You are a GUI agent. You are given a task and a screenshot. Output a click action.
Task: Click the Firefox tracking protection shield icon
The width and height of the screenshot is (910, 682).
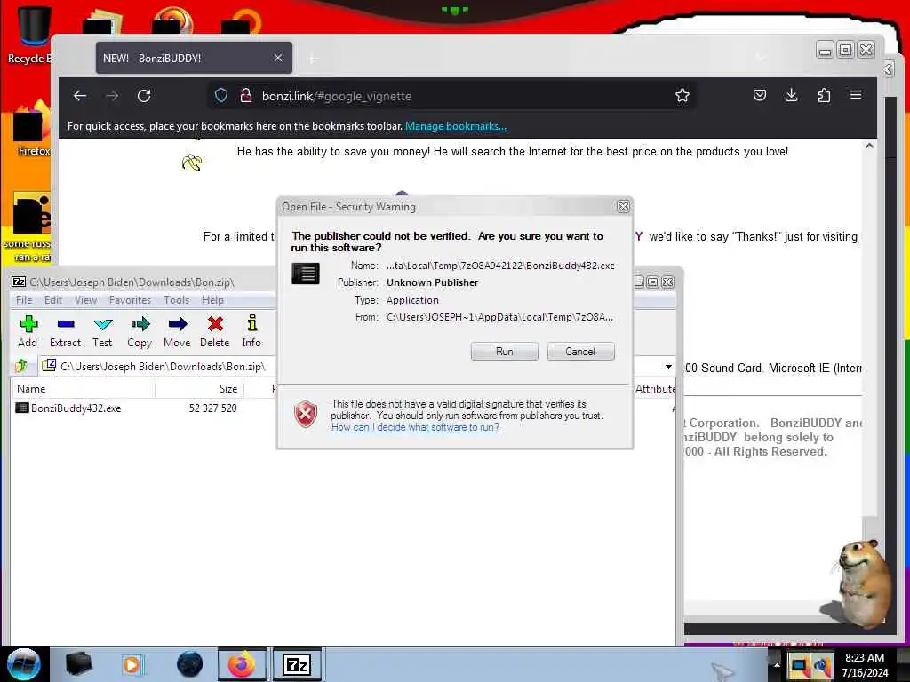pos(221,96)
